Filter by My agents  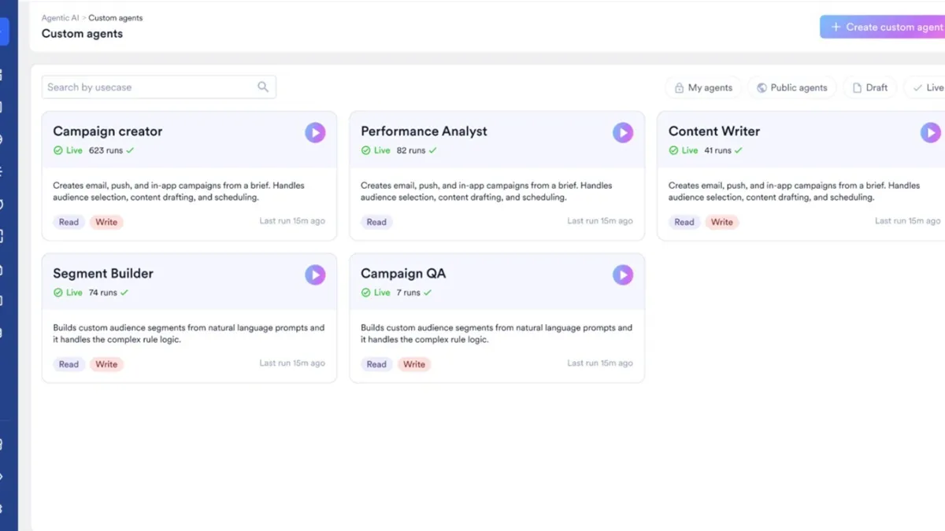pyautogui.click(x=703, y=88)
